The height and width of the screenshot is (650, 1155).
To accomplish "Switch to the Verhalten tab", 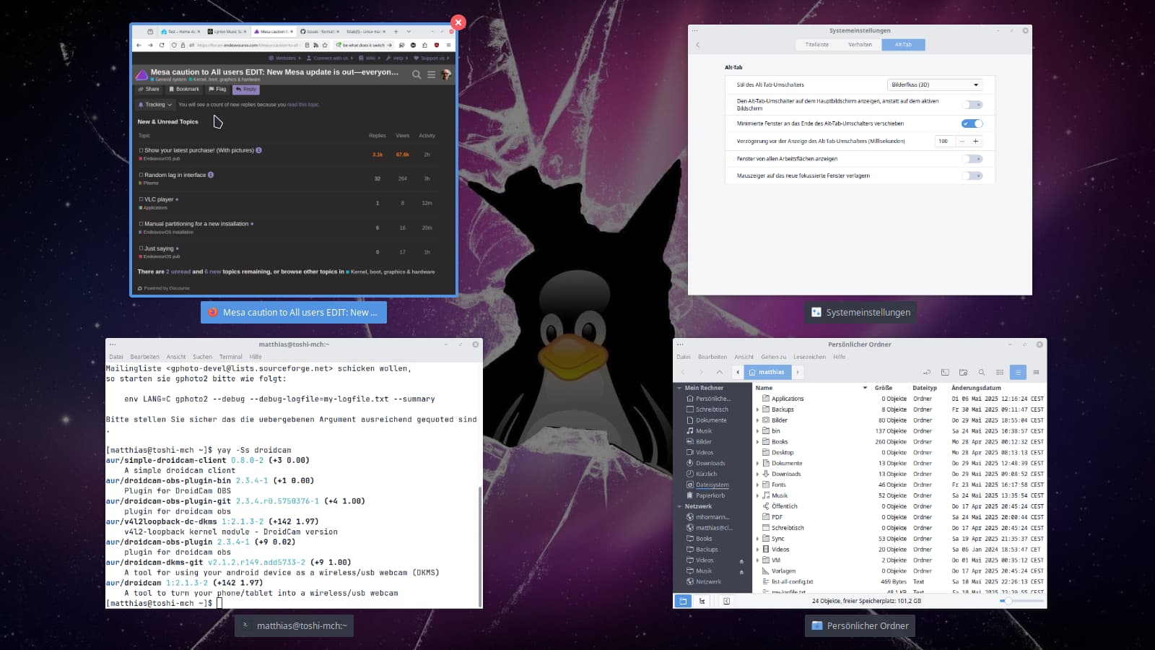I will 860,45.
